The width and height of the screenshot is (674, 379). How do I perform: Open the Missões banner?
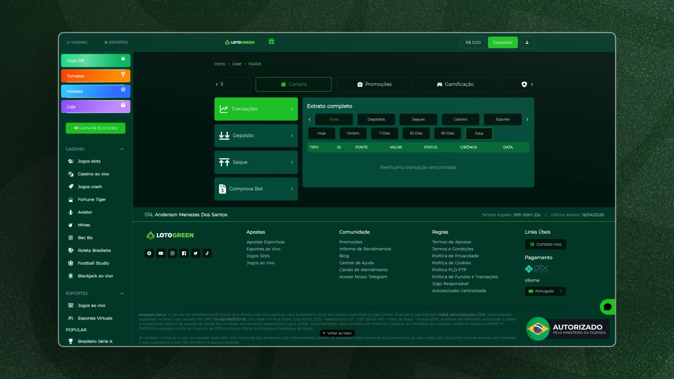(x=95, y=91)
